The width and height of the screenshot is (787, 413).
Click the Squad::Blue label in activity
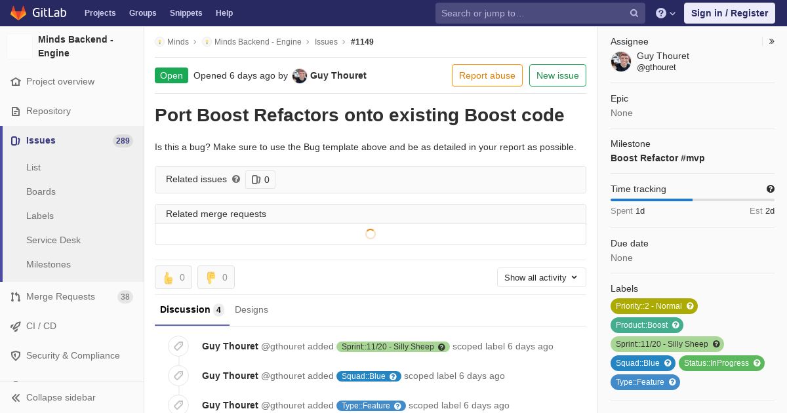369,376
